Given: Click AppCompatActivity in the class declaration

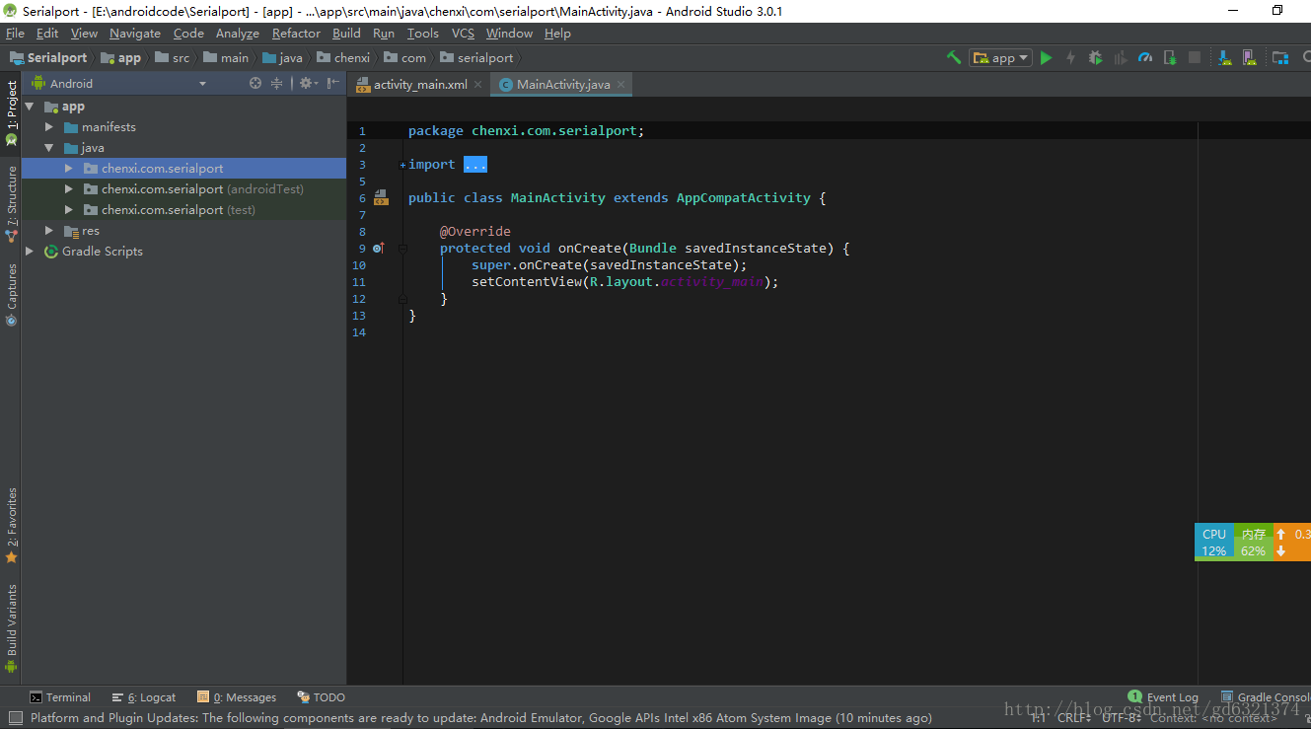Looking at the screenshot, I should click(x=744, y=198).
